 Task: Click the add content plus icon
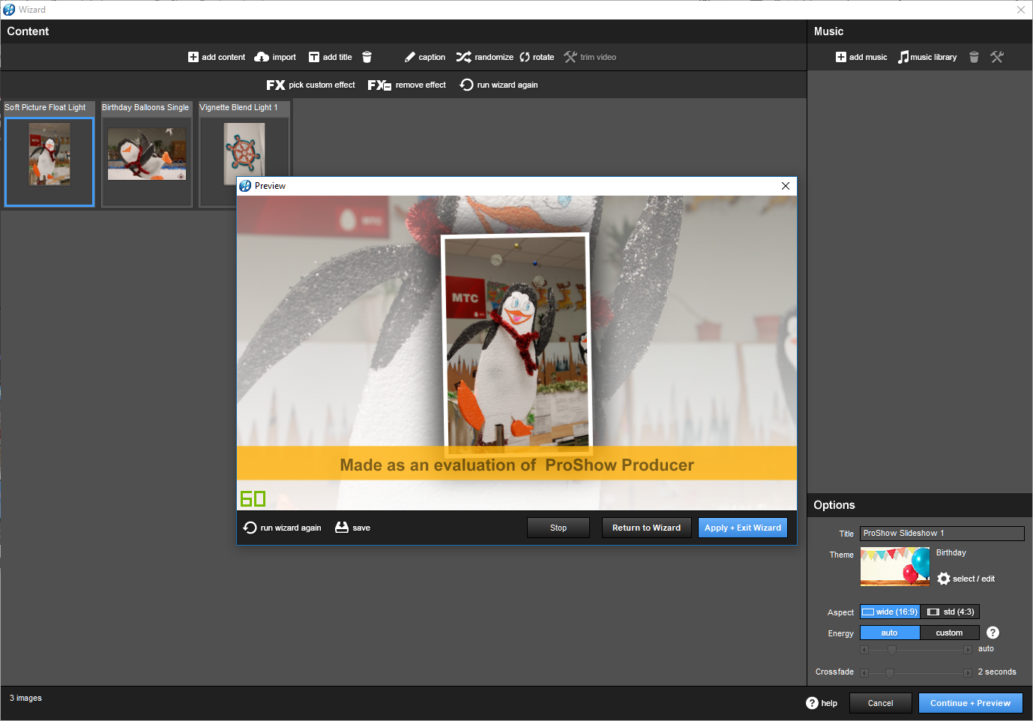[193, 57]
